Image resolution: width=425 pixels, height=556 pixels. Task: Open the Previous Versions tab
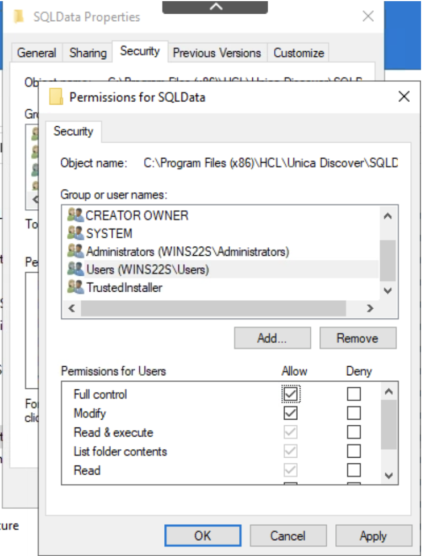(216, 53)
